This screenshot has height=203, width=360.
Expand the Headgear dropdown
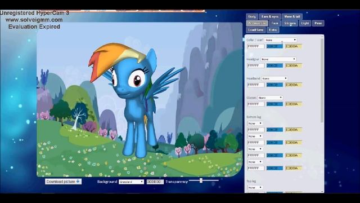pyautogui.click(x=278, y=59)
